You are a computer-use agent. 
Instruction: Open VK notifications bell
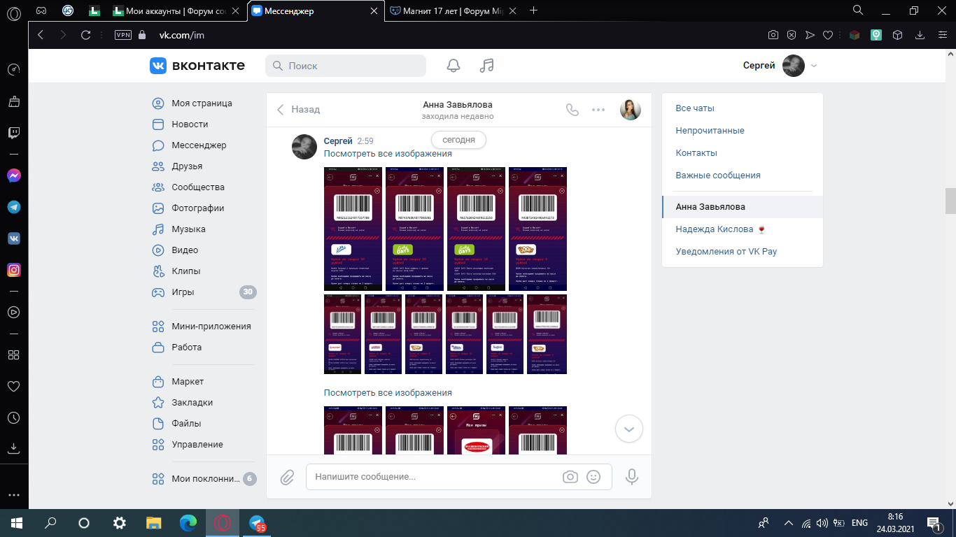[x=454, y=66]
